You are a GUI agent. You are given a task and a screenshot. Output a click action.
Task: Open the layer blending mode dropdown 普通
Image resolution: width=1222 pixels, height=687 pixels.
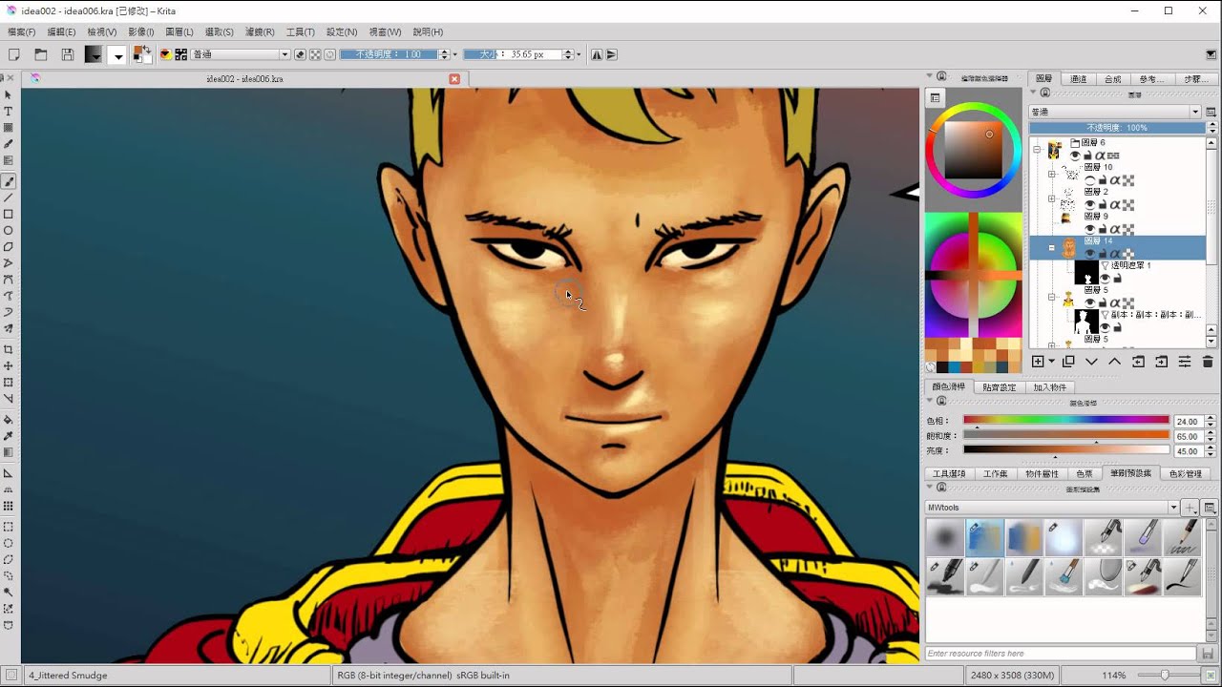click(x=1114, y=112)
